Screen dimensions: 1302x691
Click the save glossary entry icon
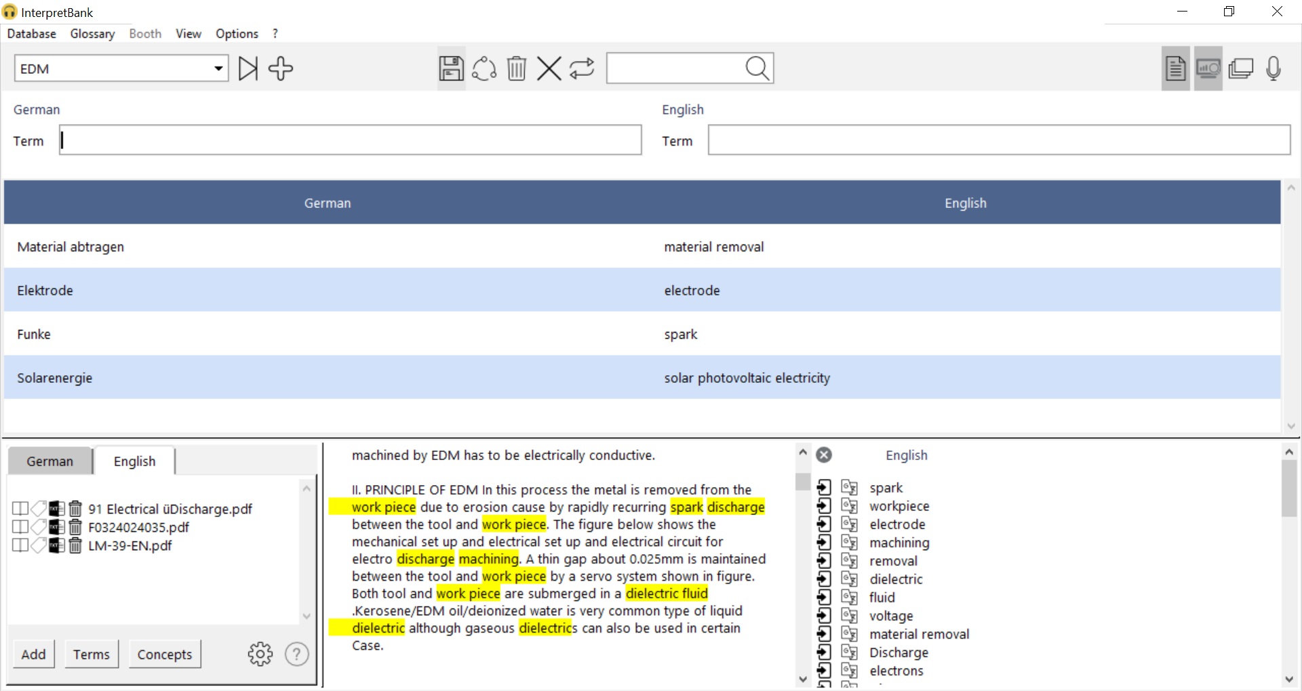(451, 68)
